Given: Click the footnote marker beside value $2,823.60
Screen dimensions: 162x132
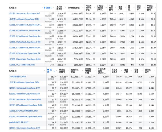Looking at the screenshot, I should pos(82,42).
